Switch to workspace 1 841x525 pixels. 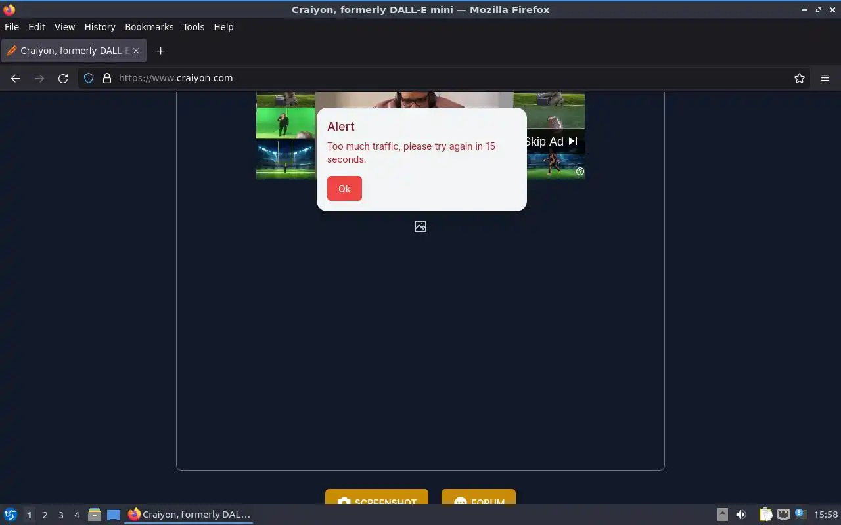coord(29,515)
